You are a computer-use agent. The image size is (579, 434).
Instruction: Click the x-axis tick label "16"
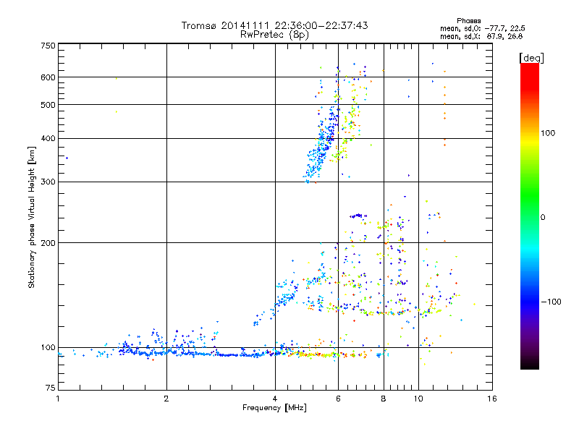click(x=492, y=399)
